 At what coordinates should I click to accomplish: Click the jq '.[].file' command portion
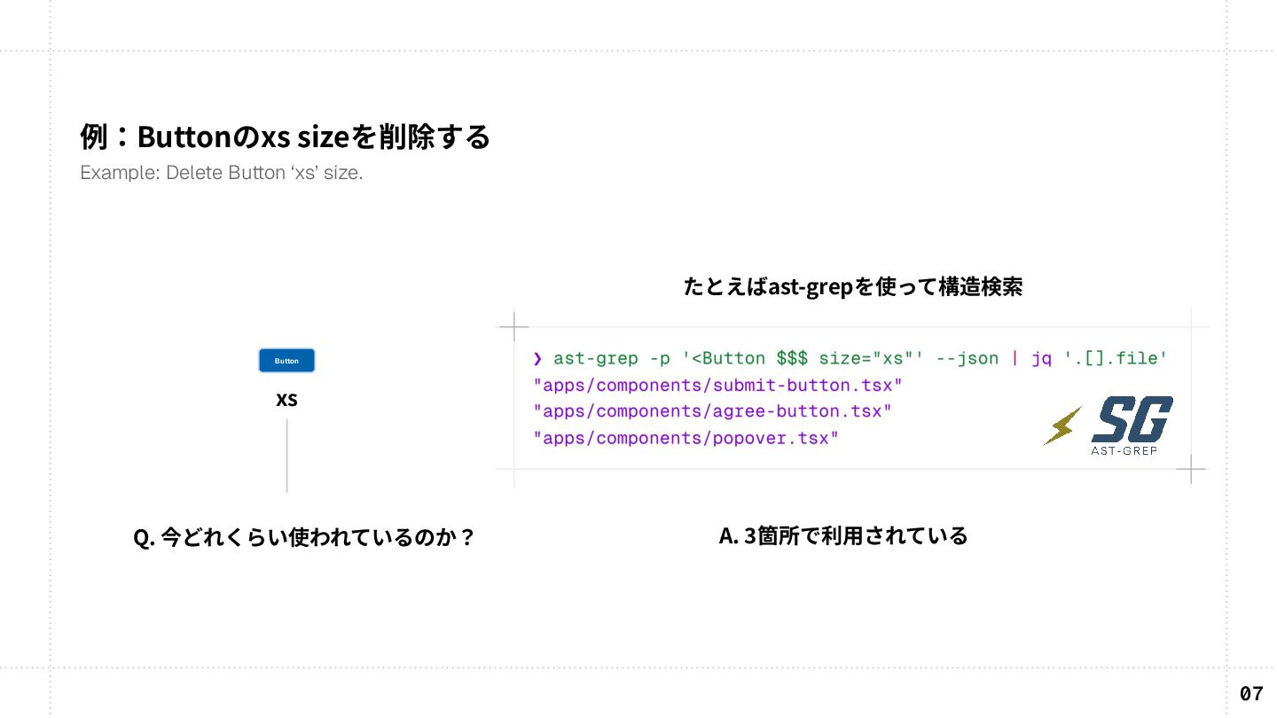(x=1101, y=359)
